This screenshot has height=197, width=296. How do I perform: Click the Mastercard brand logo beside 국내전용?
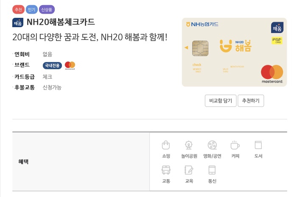[70, 65]
